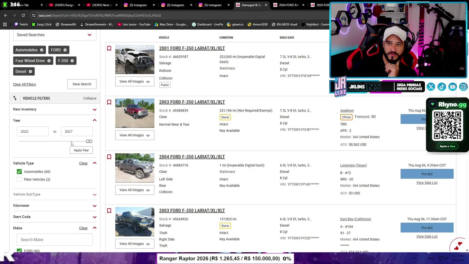The height and width of the screenshot is (264, 469).
Task: Collapse all vehicle filters
Action: (x=90, y=98)
